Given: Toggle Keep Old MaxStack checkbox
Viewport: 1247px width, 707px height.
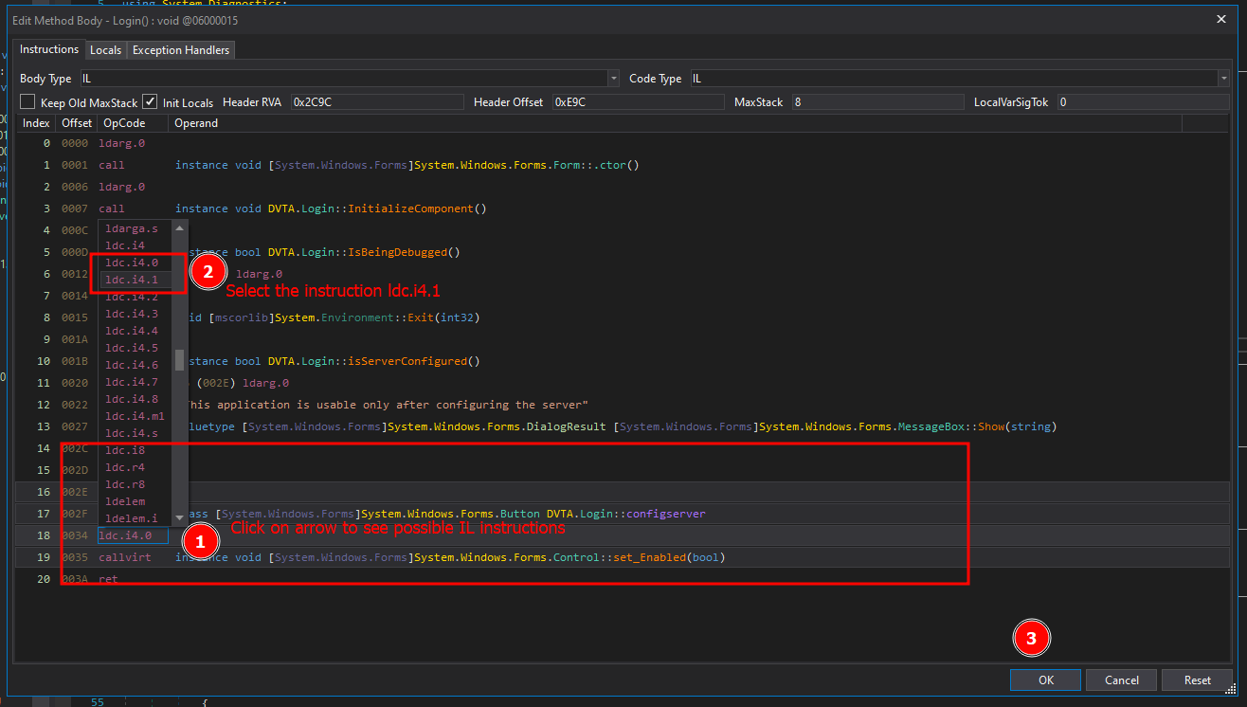Looking at the screenshot, I should click(27, 101).
